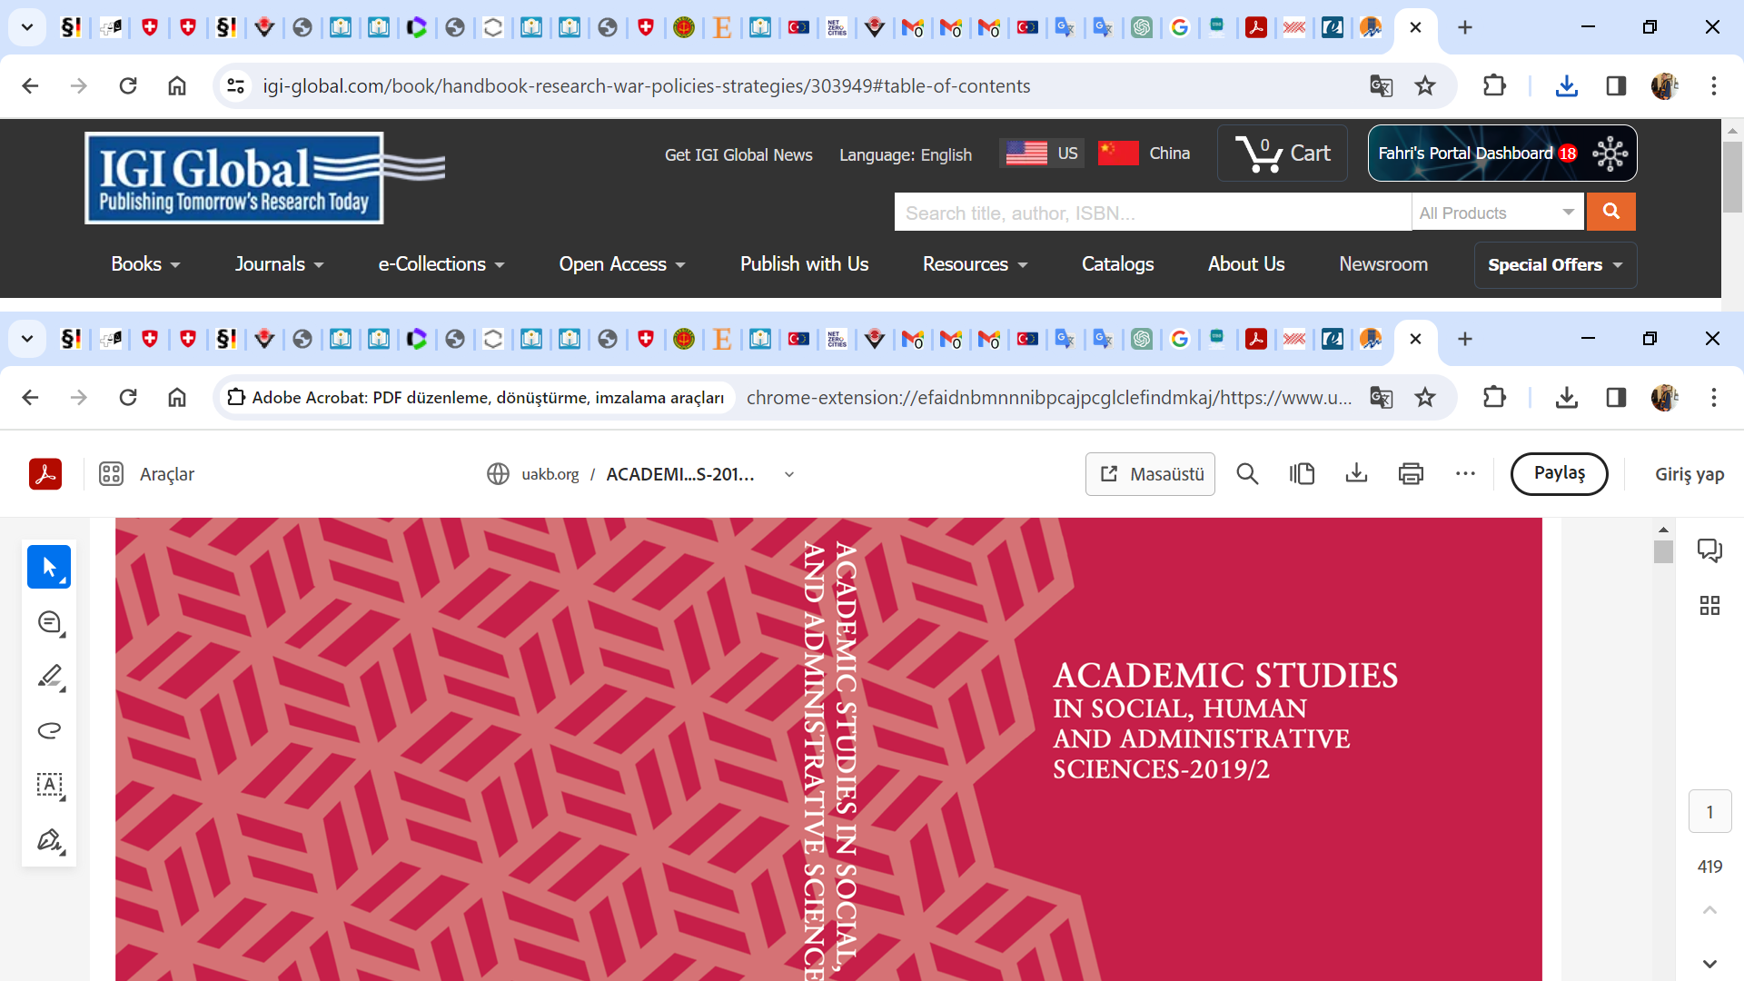The width and height of the screenshot is (1744, 981).
Task: Expand the All Products dropdown
Action: pyautogui.click(x=1498, y=213)
